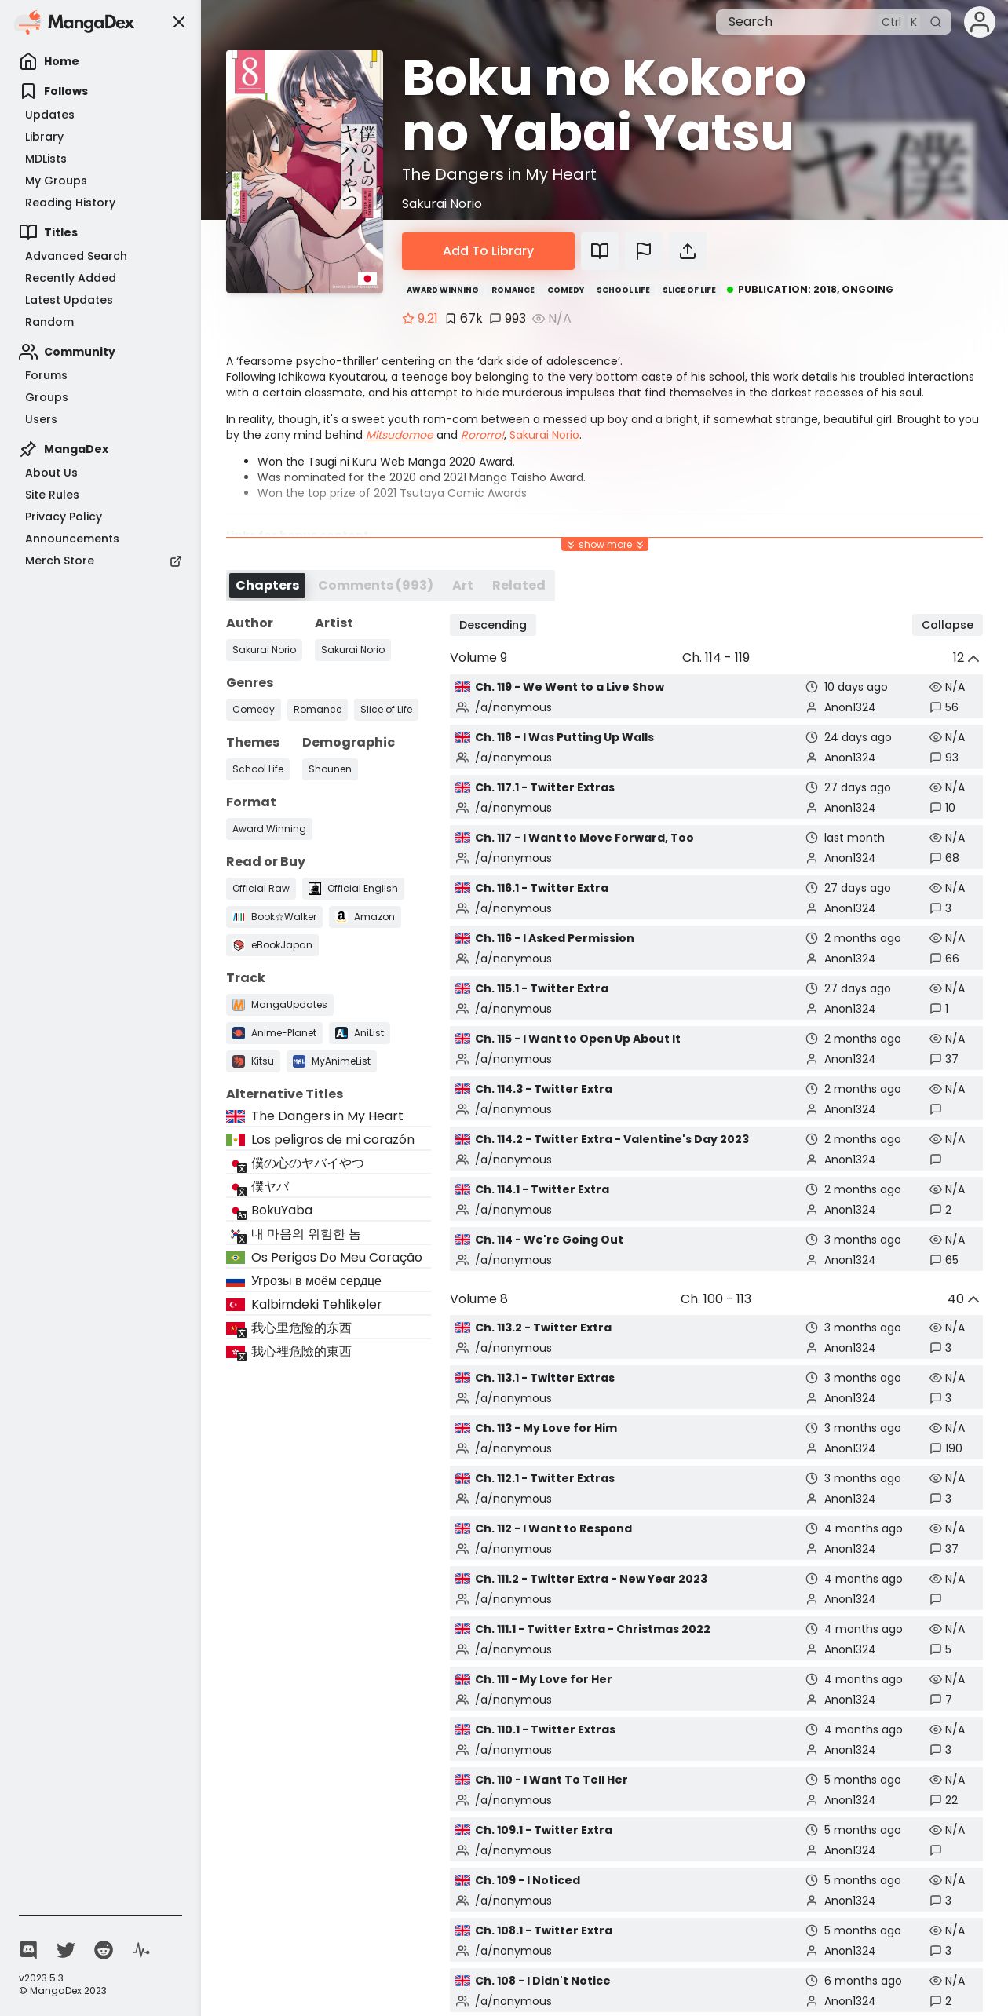This screenshot has height=2016, width=1008.
Task: Open uploader Anon1324 on Ch. 118 row
Action: (849, 758)
